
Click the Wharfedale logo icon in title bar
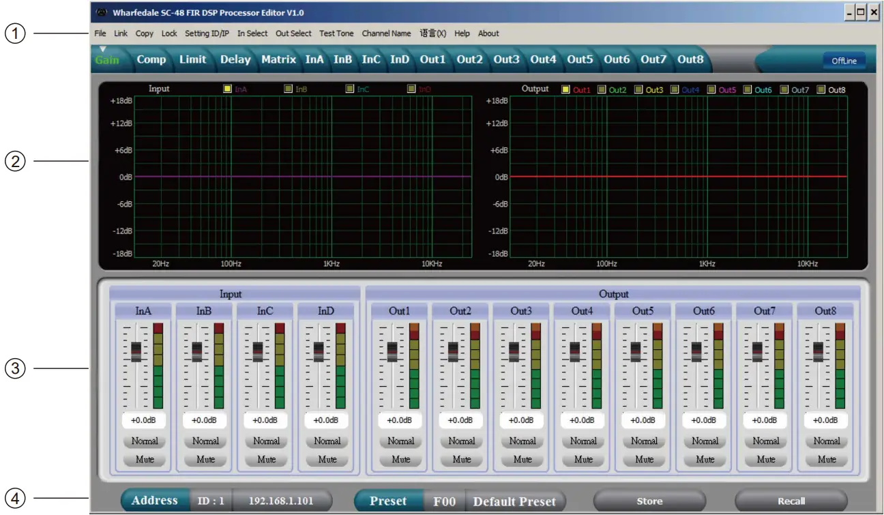tap(103, 10)
